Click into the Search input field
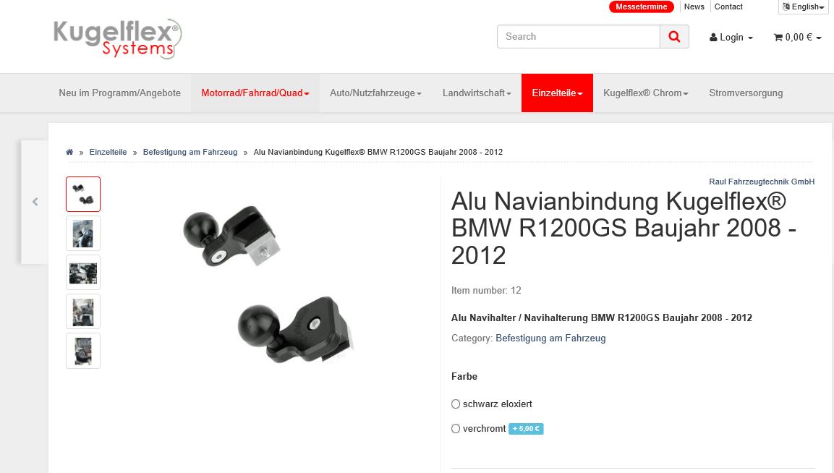Screen dimensions: 834x473 coord(579,37)
